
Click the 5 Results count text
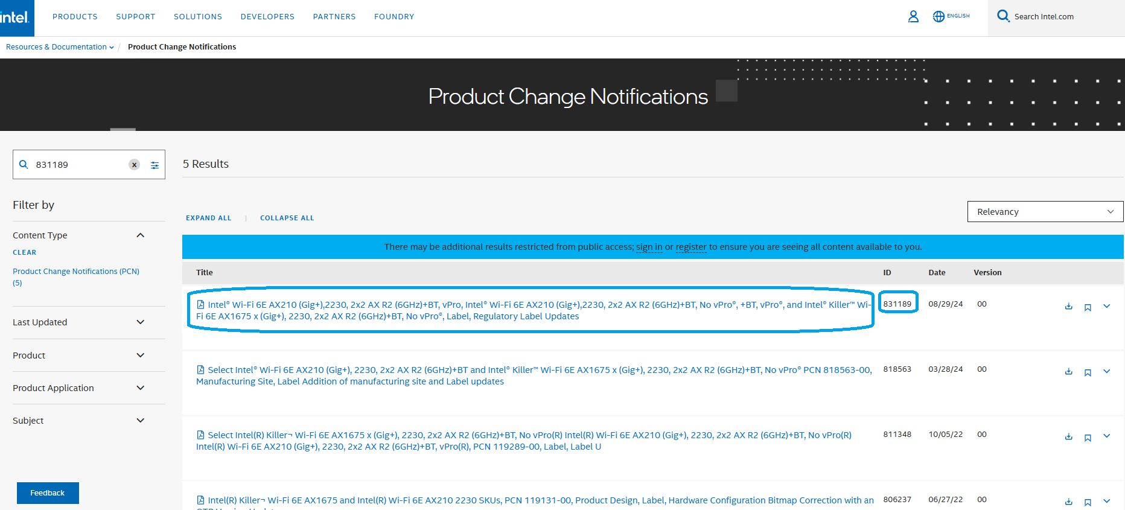pyautogui.click(x=206, y=164)
